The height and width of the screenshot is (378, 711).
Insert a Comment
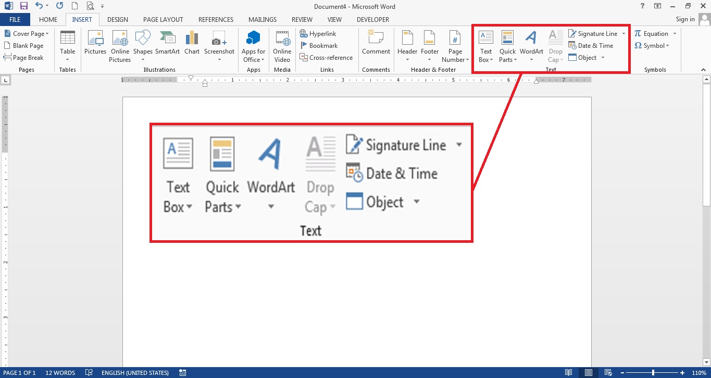click(x=376, y=46)
